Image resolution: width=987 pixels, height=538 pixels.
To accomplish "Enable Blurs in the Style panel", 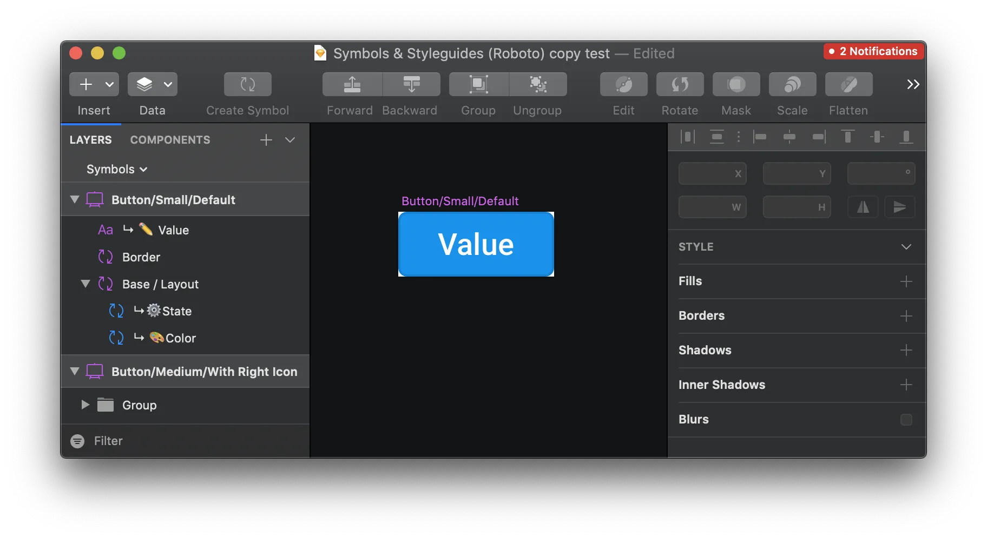I will 907,419.
